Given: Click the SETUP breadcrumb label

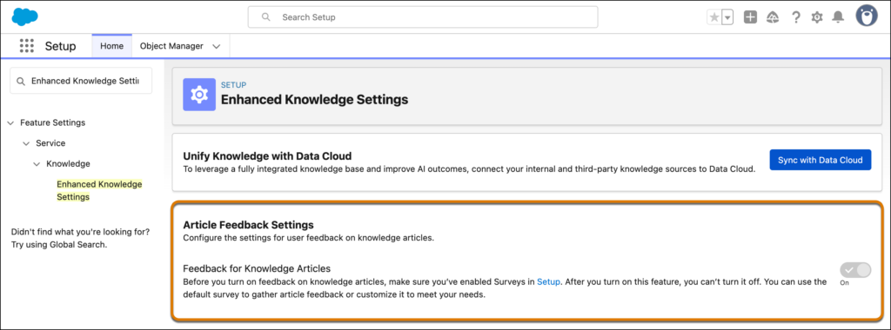Looking at the screenshot, I should pos(233,85).
